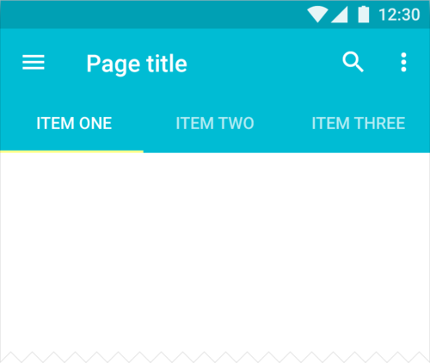
Task: Show more options using vertical dots
Action: (x=403, y=62)
